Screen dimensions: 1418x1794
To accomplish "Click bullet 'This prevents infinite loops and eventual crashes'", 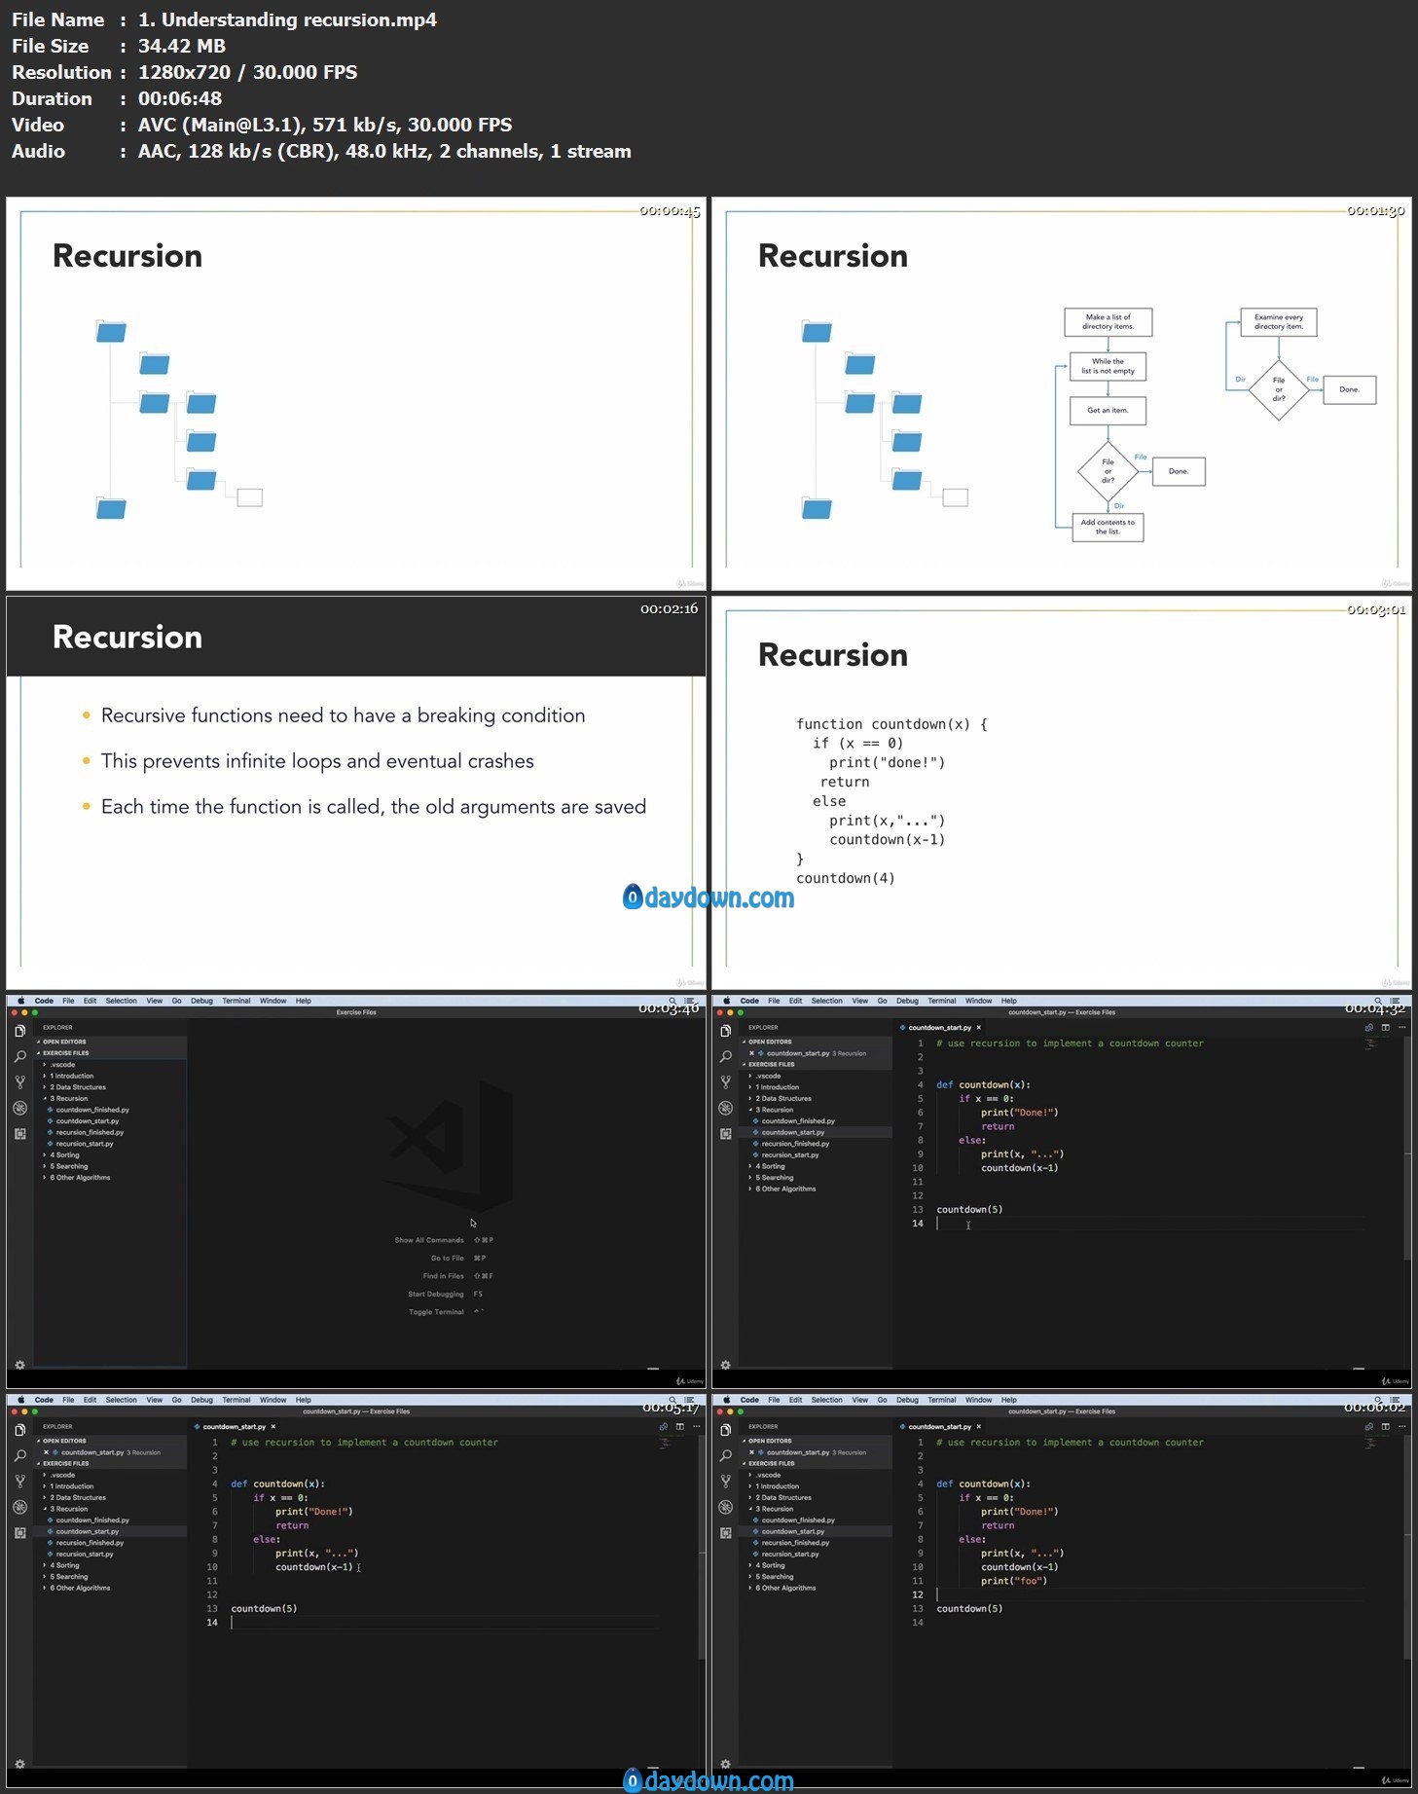I will (x=317, y=761).
